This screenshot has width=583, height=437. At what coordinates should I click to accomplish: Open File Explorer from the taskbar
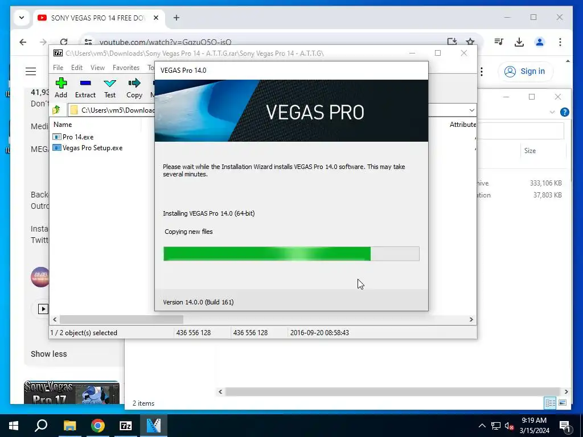point(69,426)
